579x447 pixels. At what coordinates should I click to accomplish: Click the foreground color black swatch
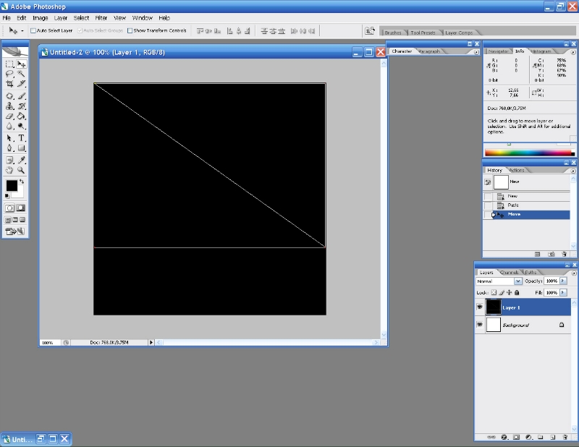pyautogui.click(x=12, y=186)
